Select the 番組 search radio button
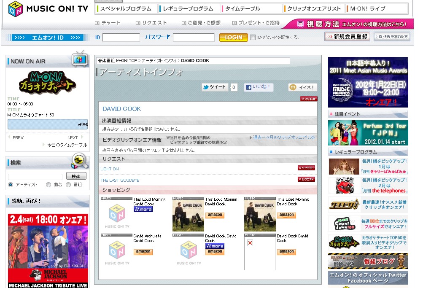The image size is (423, 288). 68,185
